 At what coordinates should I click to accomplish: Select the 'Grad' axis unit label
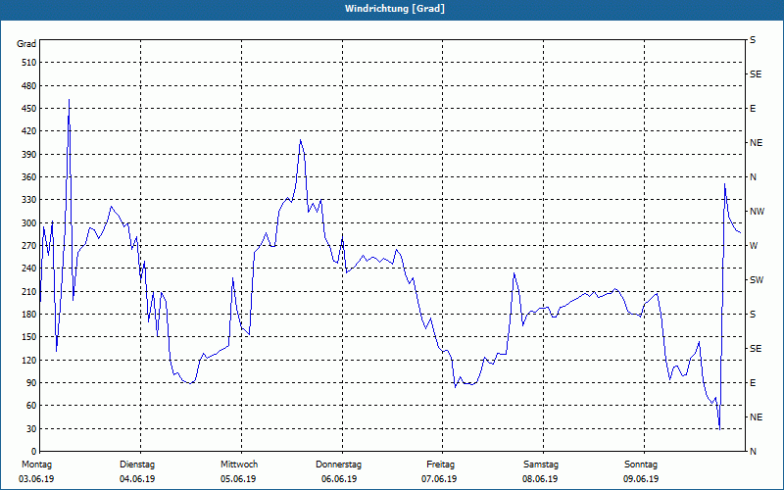point(26,44)
